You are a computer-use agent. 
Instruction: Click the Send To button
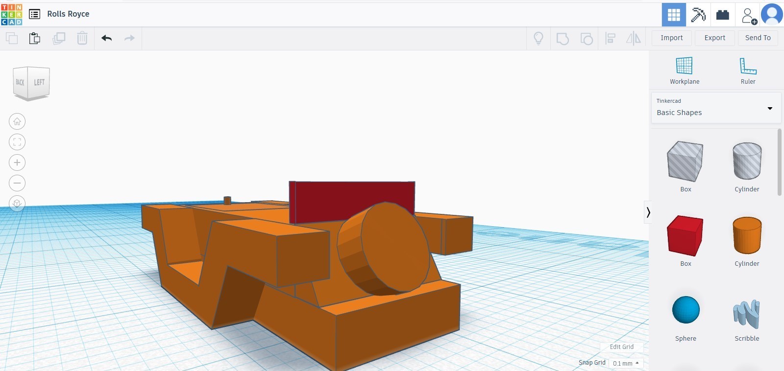tap(758, 38)
